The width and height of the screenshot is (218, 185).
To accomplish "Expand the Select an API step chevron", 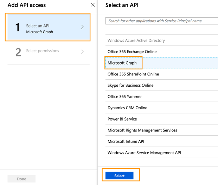I will click(82, 27).
